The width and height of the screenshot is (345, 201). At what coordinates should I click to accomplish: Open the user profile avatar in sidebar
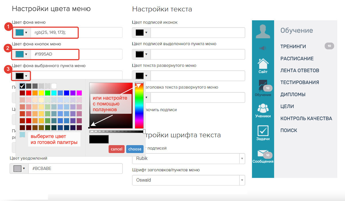(263, 32)
